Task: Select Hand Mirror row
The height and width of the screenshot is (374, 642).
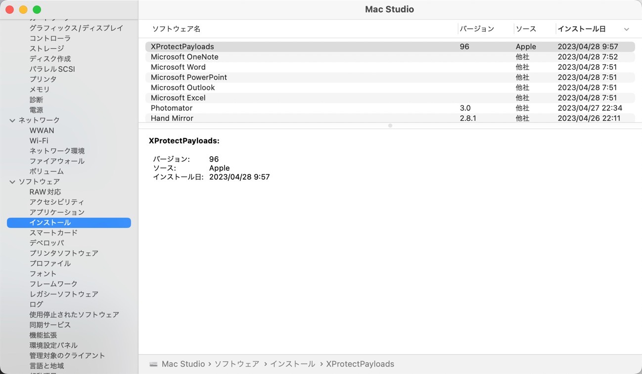Action: pyautogui.click(x=390, y=118)
